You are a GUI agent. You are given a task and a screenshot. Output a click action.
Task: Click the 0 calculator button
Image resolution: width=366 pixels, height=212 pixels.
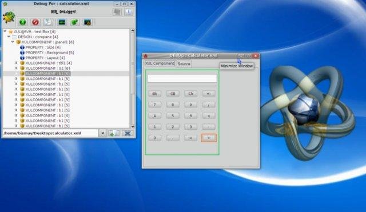155,138
